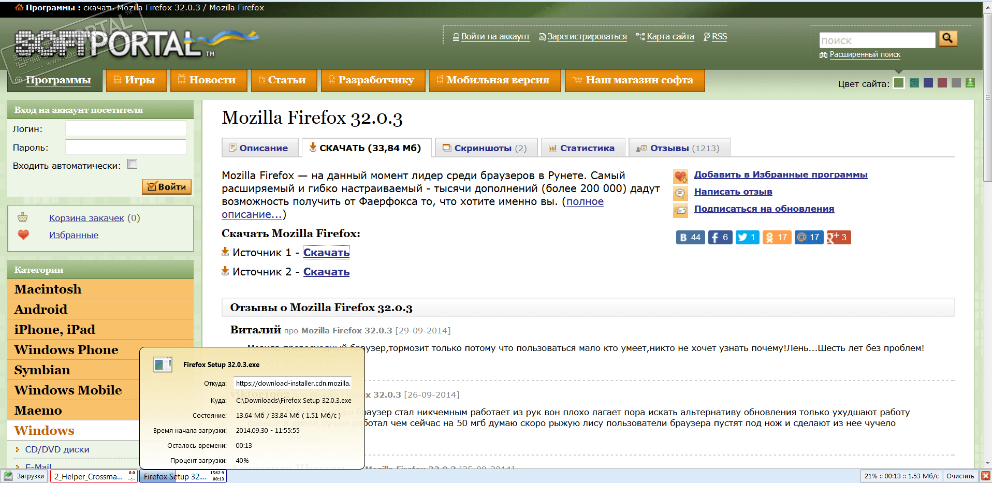The image size is (992, 483).
Task: Open the Карта сайта link
Action: point(670,37)
